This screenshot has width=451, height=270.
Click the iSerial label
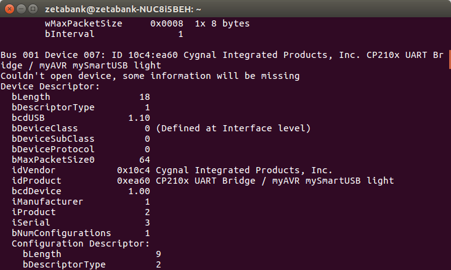tap(31, 223)
